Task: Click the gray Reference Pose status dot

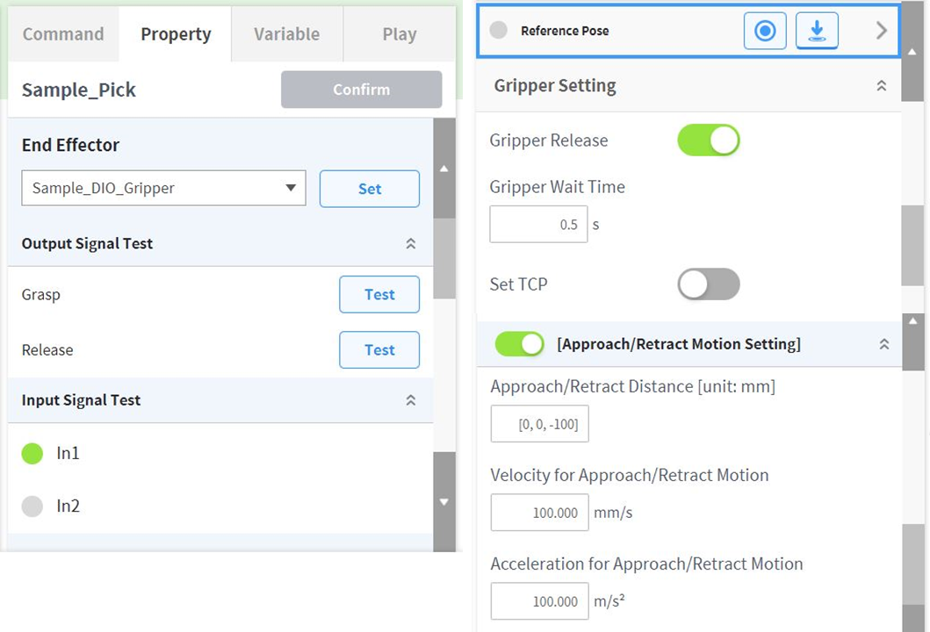Action: tap(499, 31)
